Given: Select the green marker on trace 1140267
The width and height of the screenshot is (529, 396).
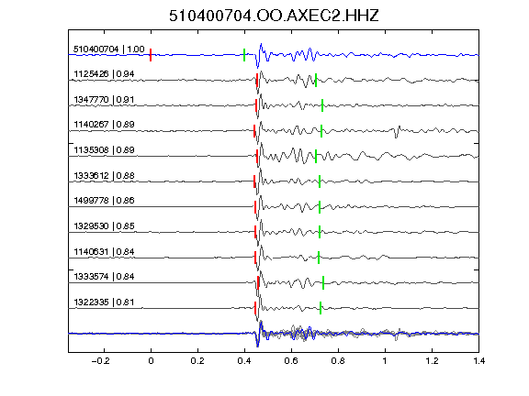Looking at the screenshot, I should click(x=321, y=131).
